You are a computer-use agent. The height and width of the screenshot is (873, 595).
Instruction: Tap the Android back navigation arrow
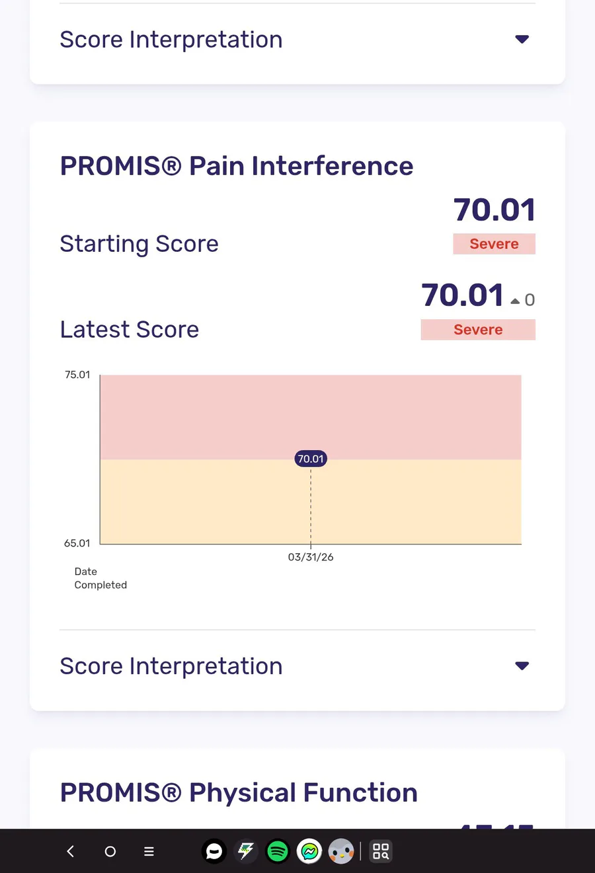(x=71, y=851)
